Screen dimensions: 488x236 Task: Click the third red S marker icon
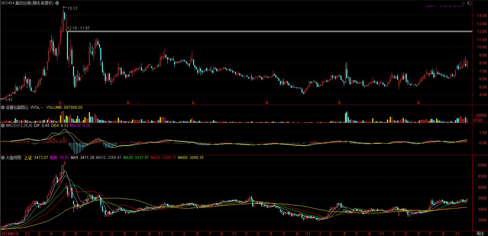coord(193,103)
